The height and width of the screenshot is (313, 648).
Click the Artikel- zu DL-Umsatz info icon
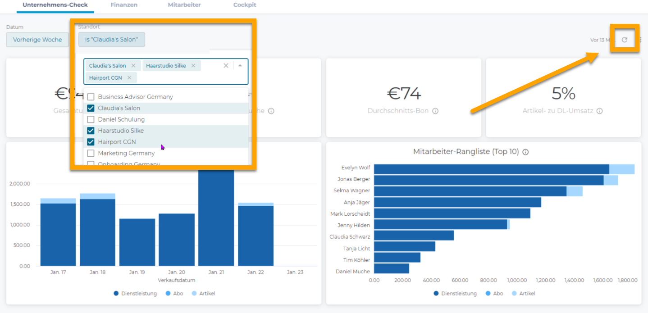pyautogui.click(x=599, y=111)
